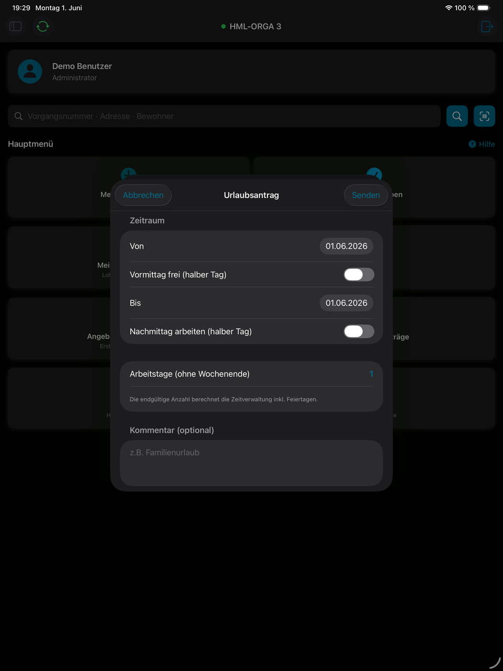This screenshot has height=671, width=503.
Task: Tap the date Montag 1. Juni
Action: tap(58, 8)
